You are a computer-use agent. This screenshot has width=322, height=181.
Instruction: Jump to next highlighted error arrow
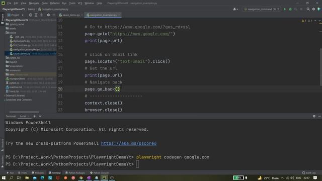319,21
